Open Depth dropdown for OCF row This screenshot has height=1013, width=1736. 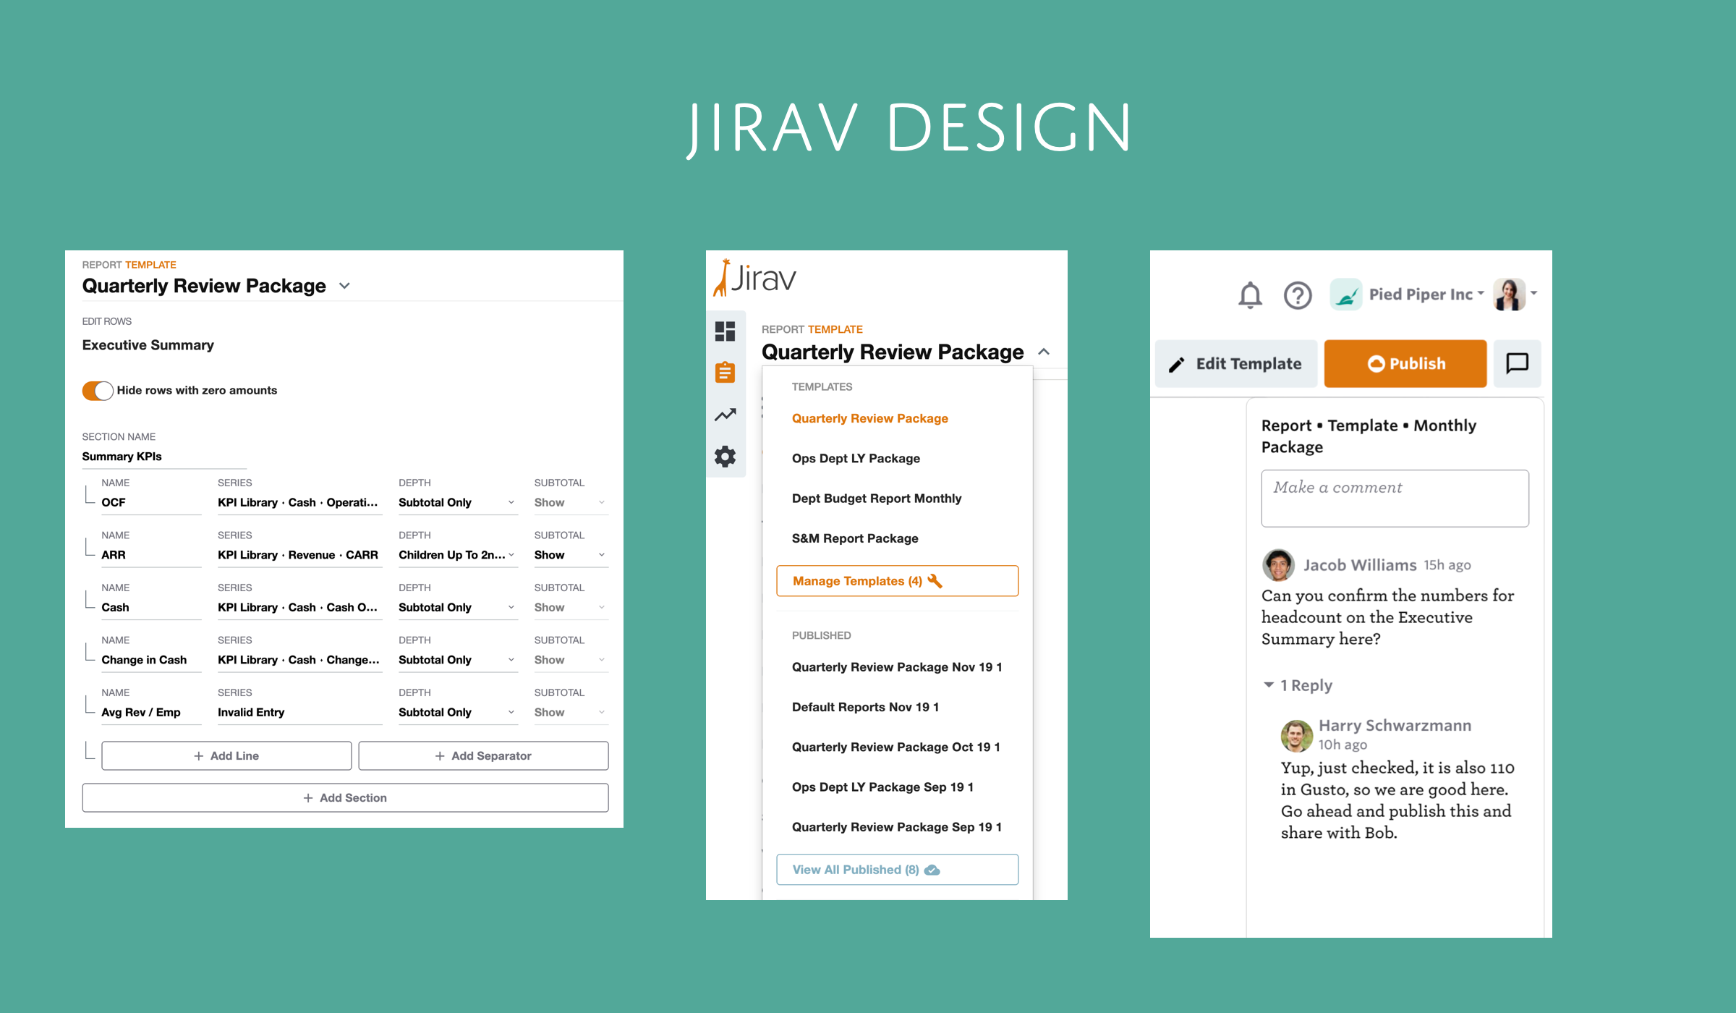tap(458, 502)
